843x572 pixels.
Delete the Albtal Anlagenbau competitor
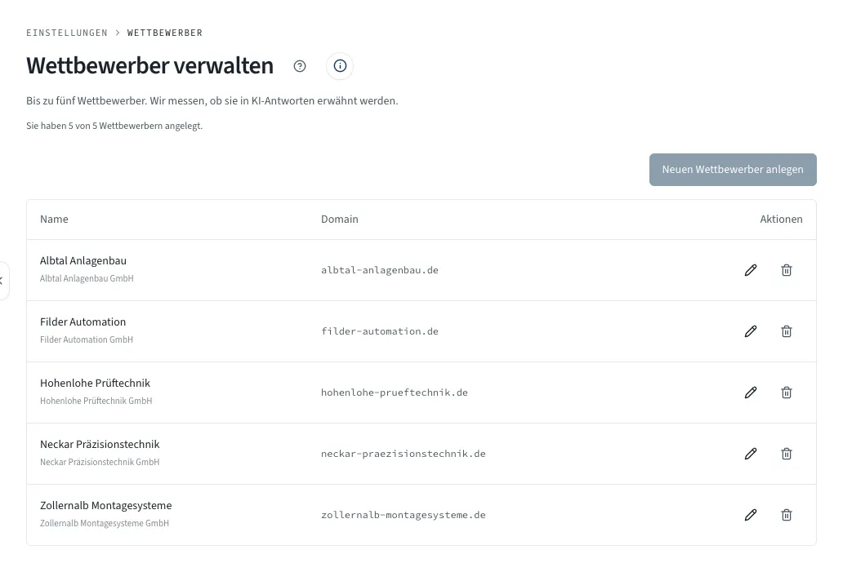[x=786, y=270]
